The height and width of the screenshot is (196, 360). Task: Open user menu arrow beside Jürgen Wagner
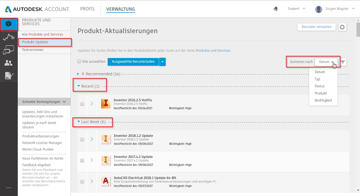[x=353, y=9]
